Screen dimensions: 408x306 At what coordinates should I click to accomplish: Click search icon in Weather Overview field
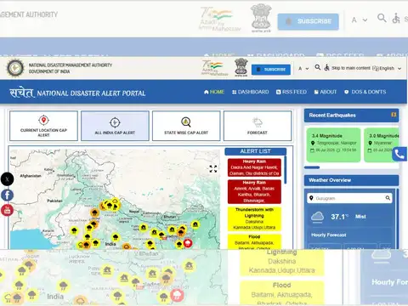(x=388, y=198)
